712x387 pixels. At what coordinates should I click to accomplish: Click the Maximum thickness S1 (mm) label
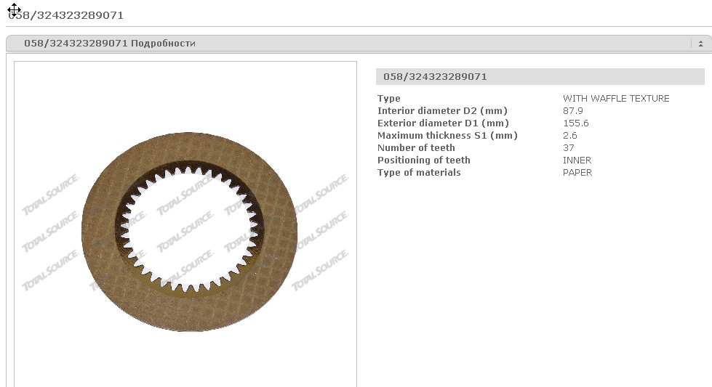pos(447,136)
